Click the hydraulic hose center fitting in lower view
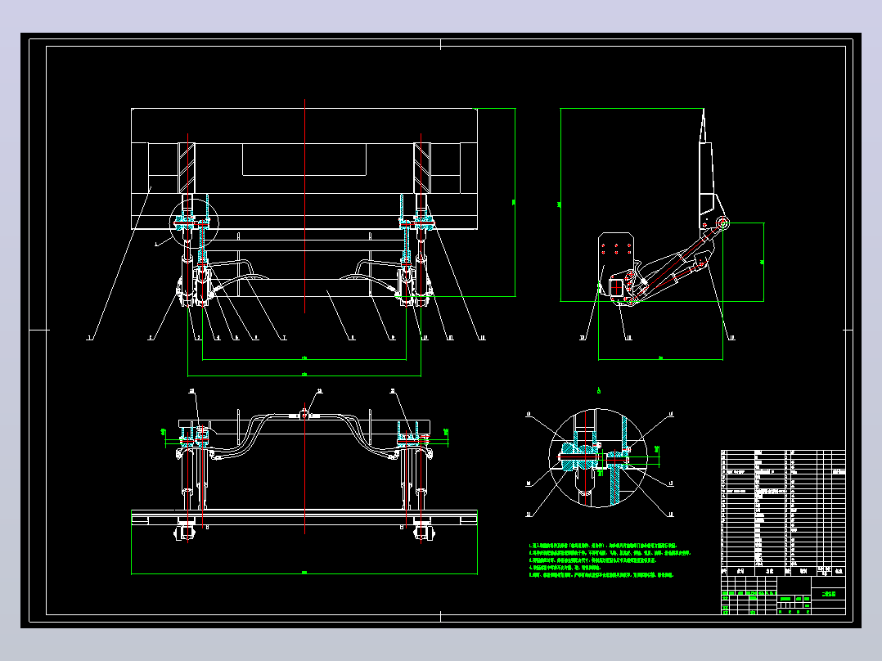Screen dimensions: 882x661 (305, 416)
